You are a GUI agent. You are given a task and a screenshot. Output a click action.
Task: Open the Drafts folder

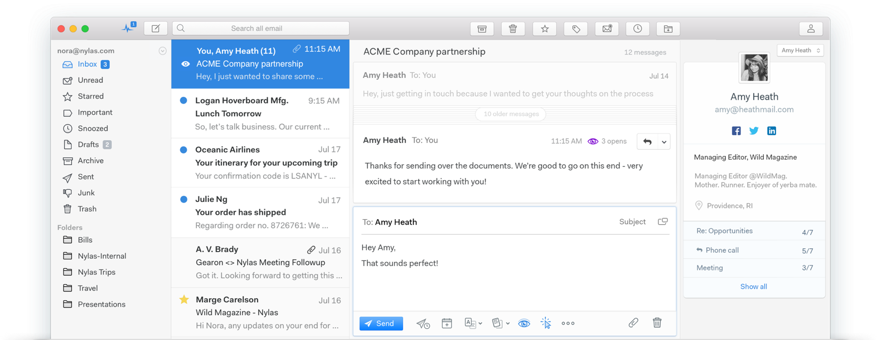pyautogui.click(x=88, y=145)
